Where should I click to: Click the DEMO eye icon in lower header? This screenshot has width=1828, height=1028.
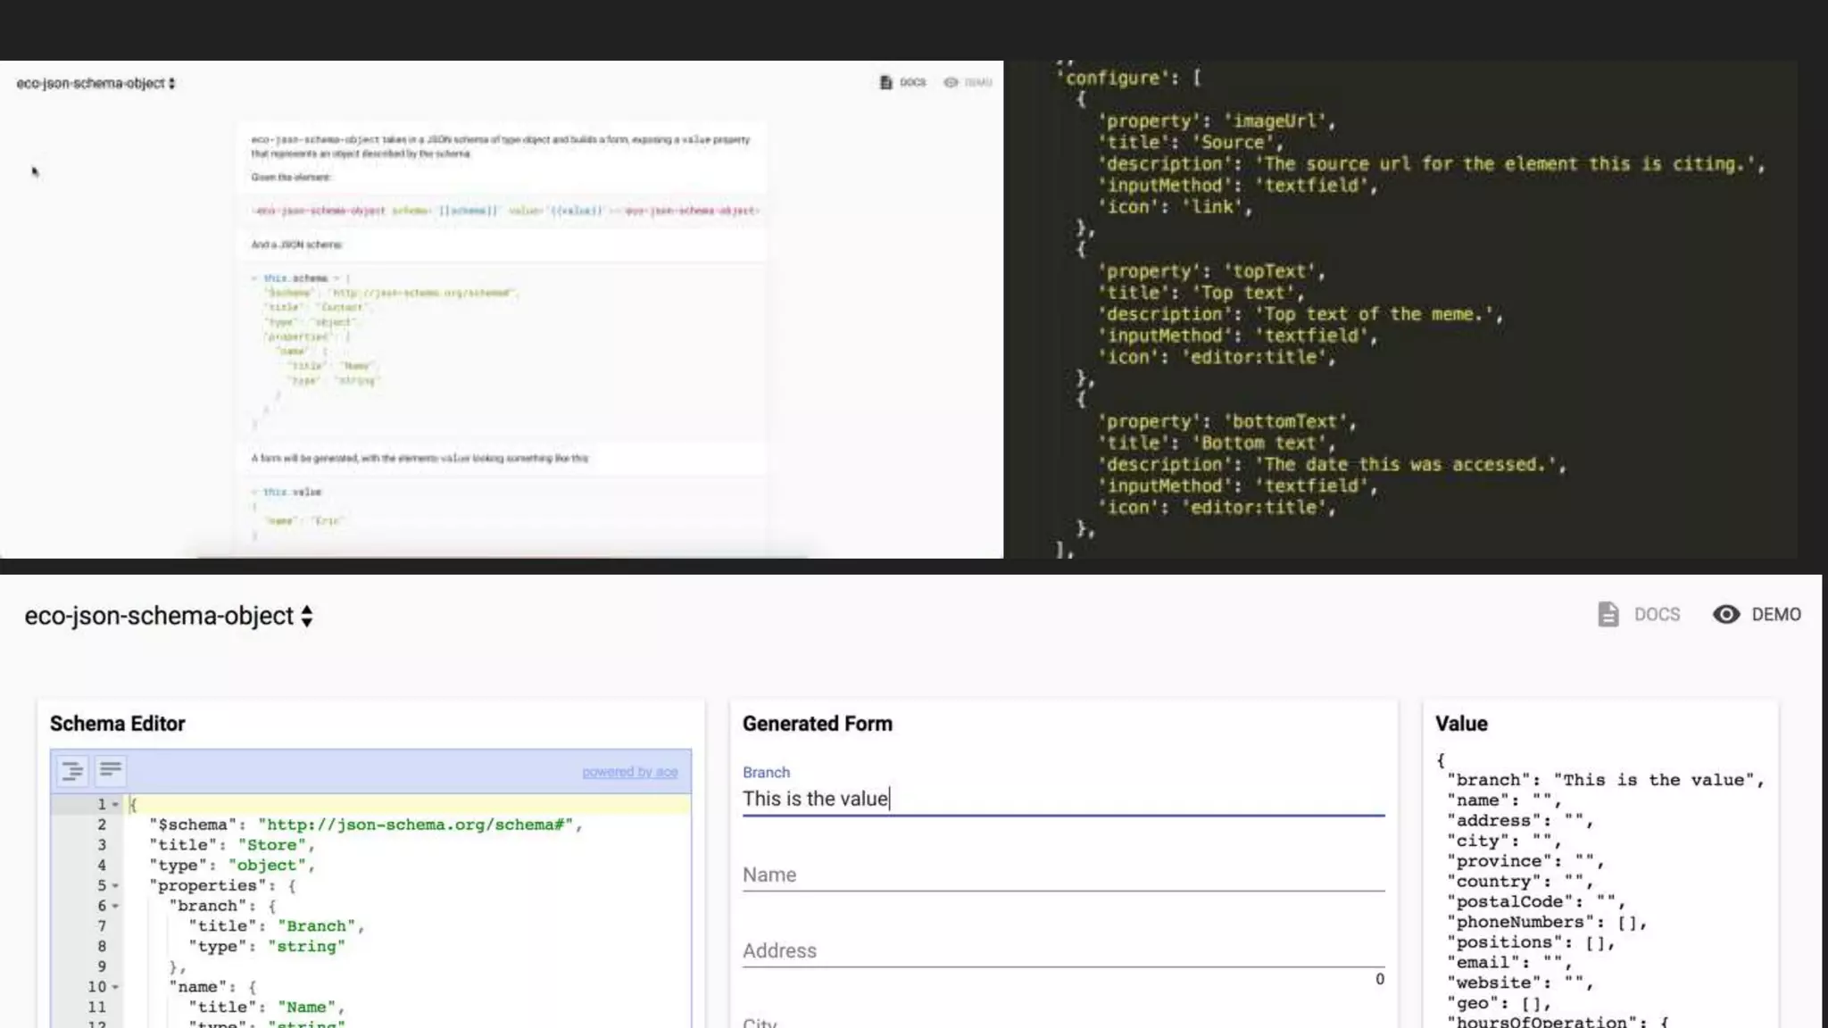(1725, 614)
